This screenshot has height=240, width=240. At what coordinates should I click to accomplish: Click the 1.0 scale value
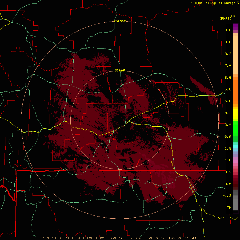tap(228, 160)
